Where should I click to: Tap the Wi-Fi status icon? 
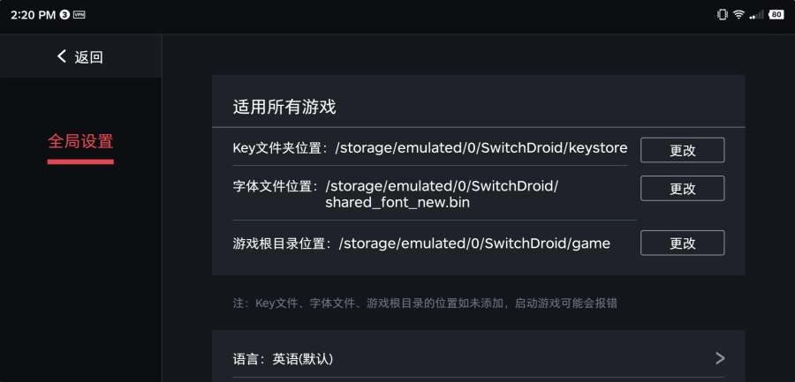coord(738,15)
